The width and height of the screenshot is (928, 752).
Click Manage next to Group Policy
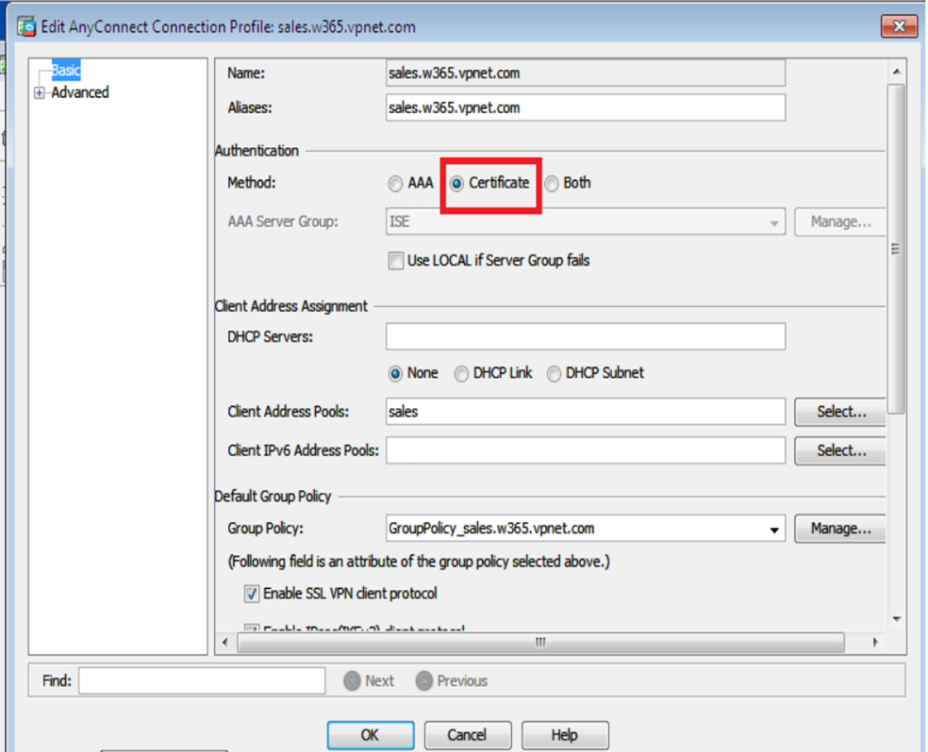tap(839, 529)
